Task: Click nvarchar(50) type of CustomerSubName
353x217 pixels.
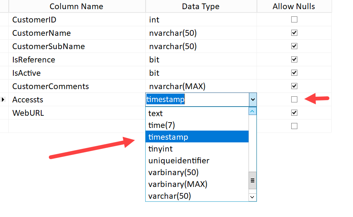Action: click(201, 46)
